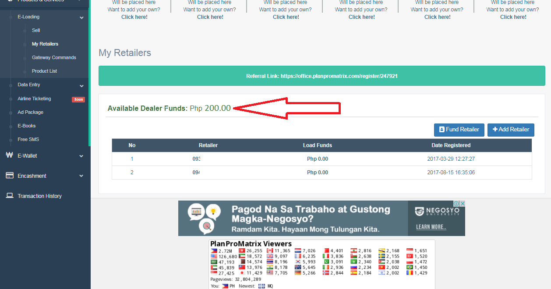Viewport: 551px width, 289px height.
Task: Open the Data Entry menu
Action: pyautogui.click(x=29, y=85)
